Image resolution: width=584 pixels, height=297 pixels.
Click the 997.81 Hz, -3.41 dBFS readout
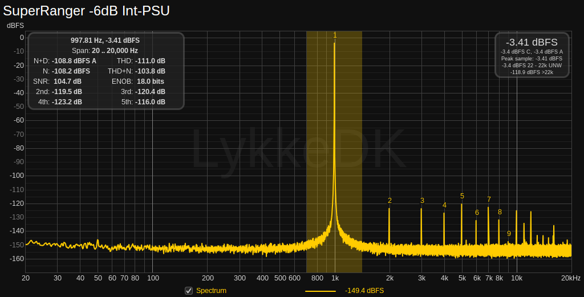coord(105,40)
